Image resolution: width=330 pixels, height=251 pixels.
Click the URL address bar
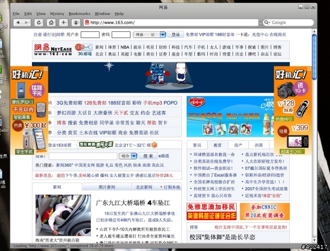tap(171, 23)
